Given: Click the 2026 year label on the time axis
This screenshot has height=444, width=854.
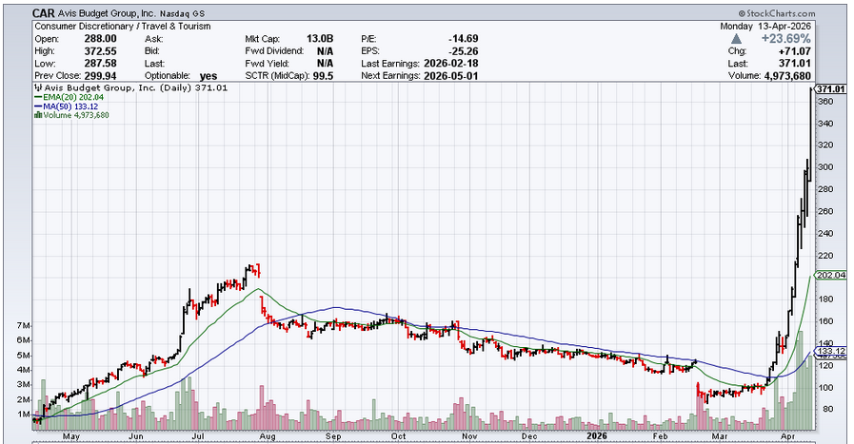Looking at the screenshot, I should point(597,436).
